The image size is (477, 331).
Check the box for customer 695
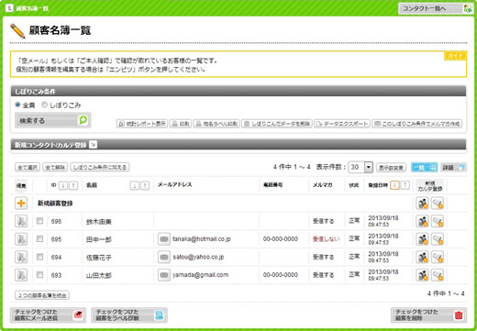39,238
